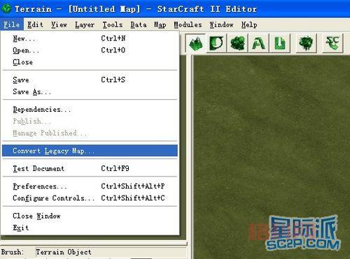Open the Text module 'A' icon
Viewport: 350px width, 259px height.
(258, 43)
